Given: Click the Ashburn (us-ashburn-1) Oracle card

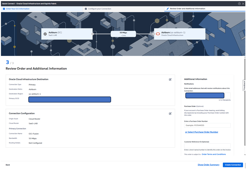Looking at the screenshot, I should [180, 34].
